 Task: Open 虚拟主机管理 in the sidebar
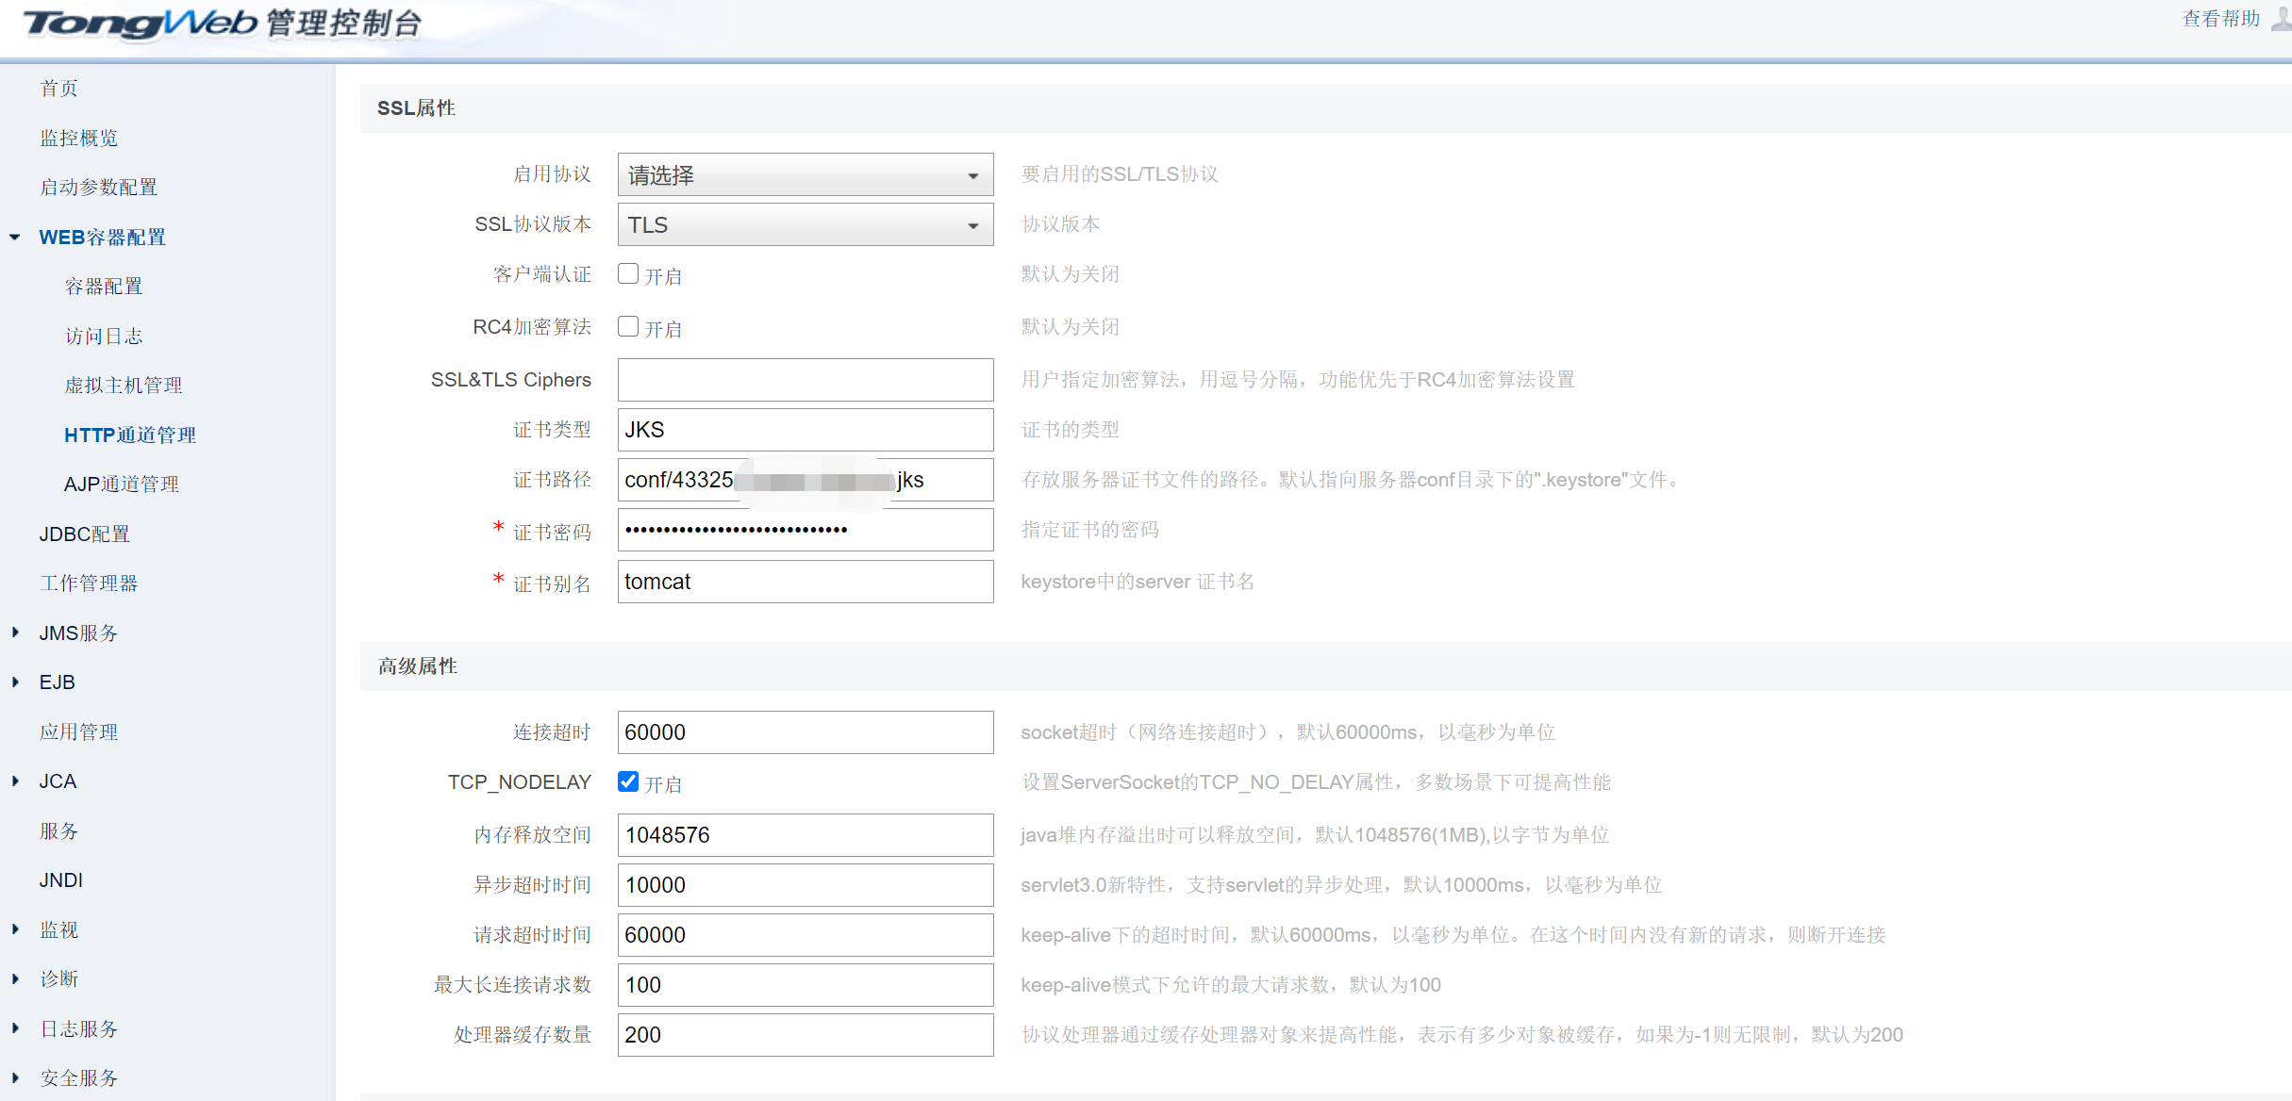123,385
